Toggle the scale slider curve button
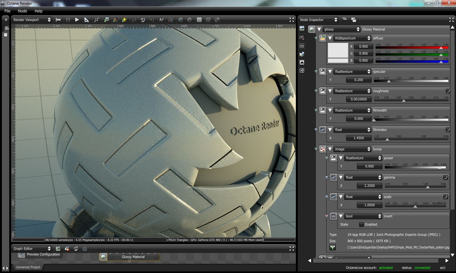Viewport: 456px width, 273px height. (446, 197)
